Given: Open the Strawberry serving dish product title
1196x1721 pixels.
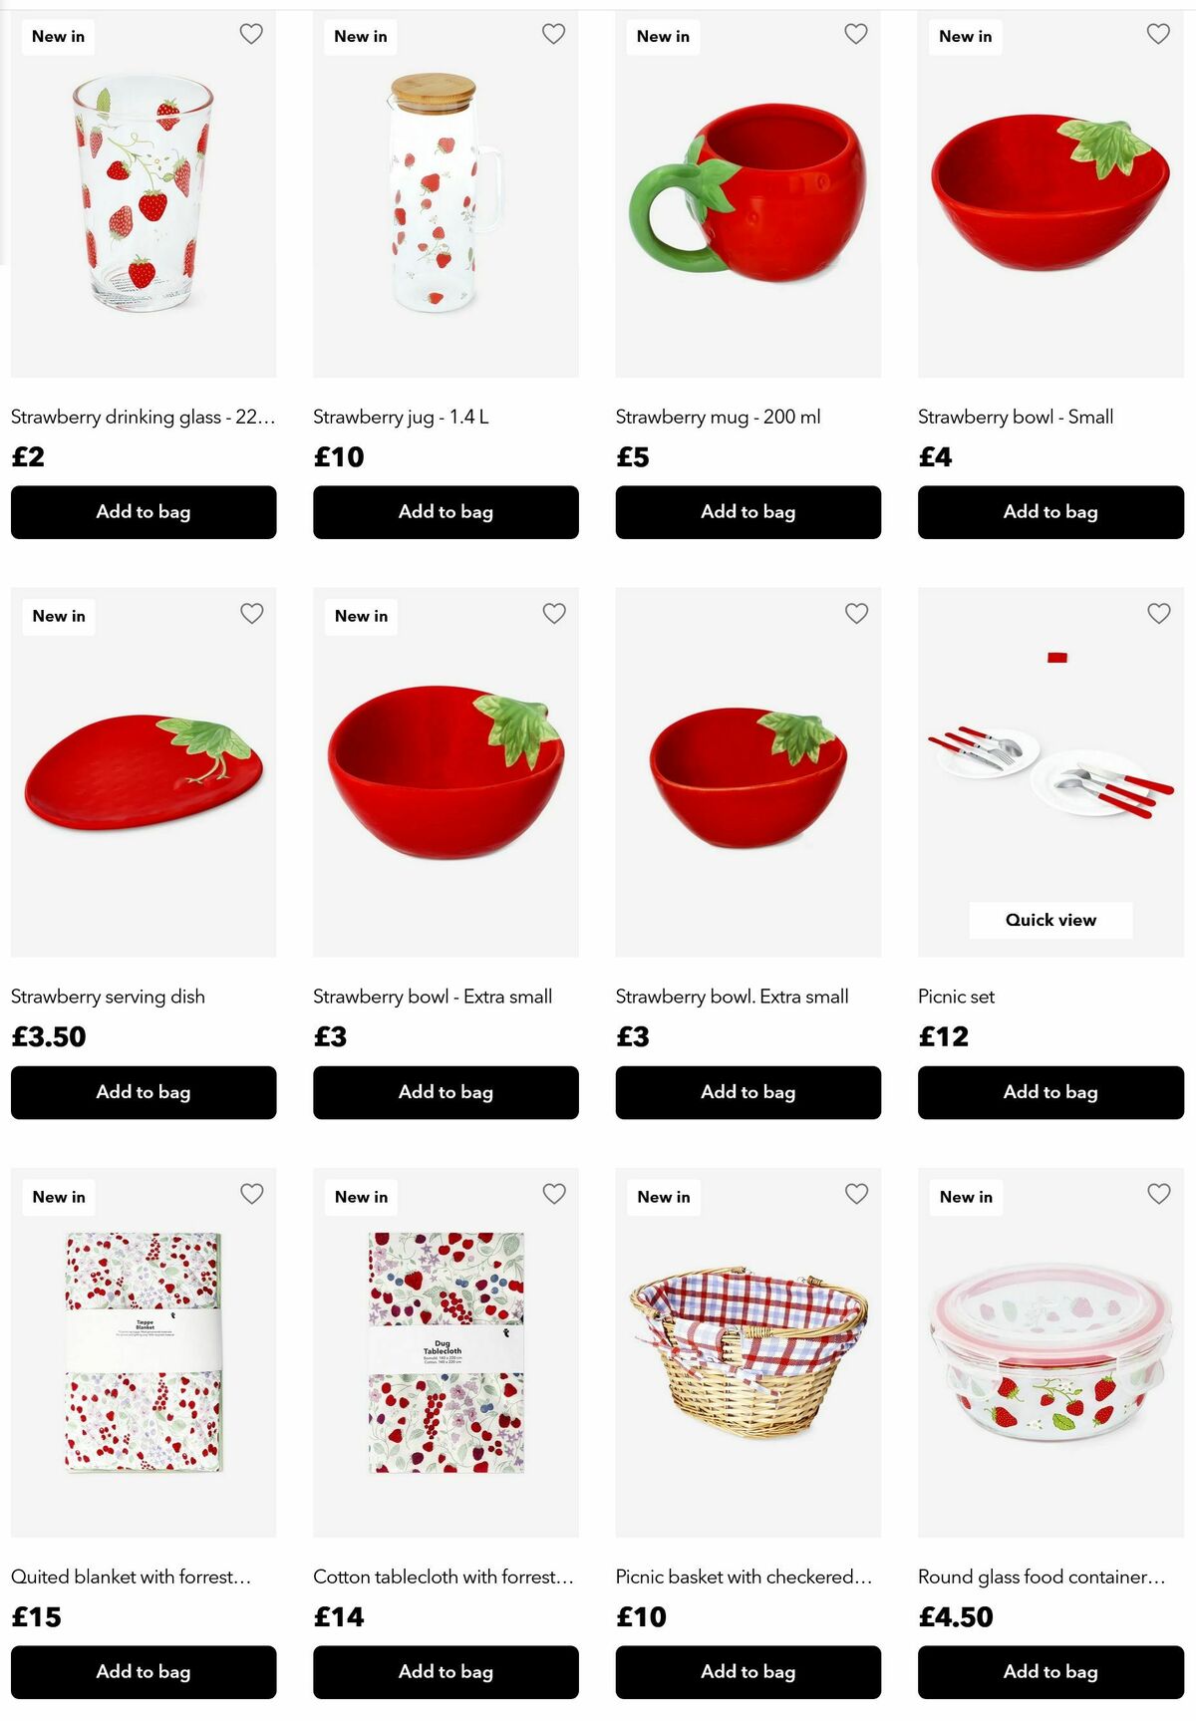Looking at the screenshot, I should 108,997.
